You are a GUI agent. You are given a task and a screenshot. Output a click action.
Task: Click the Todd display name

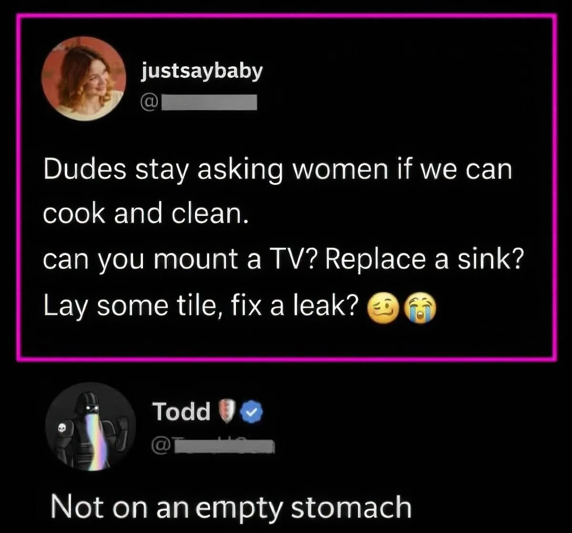pyautogui.click(x=181, y=411)
